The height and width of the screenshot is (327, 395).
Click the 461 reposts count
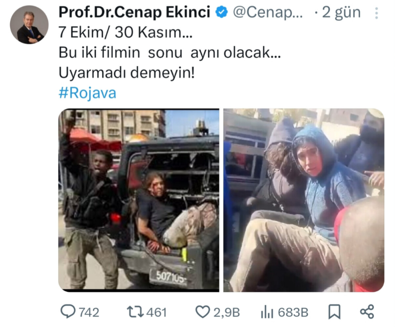[x=156, y=313]
